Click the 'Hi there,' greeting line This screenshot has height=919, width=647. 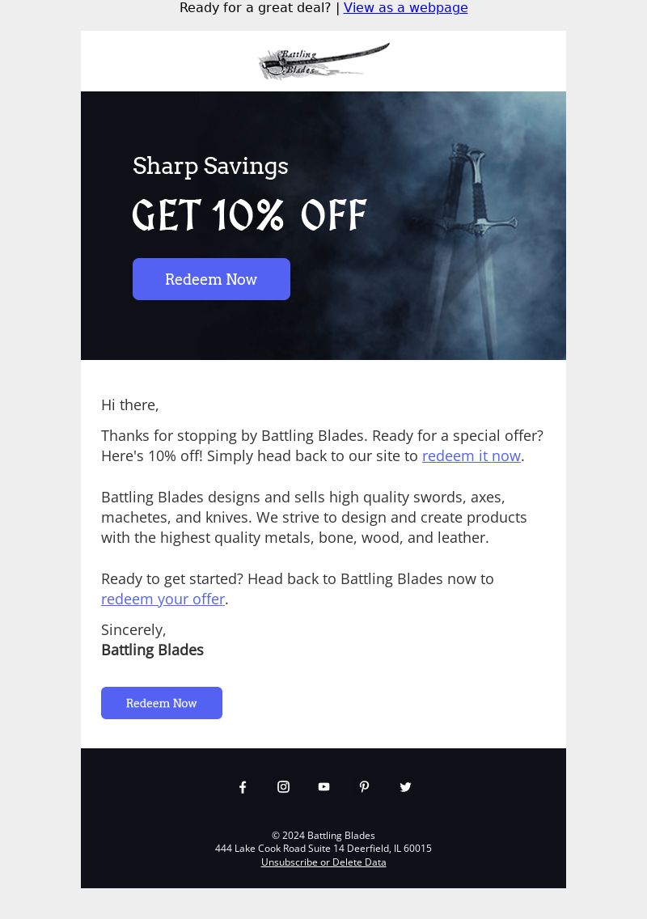coord(129,404)
